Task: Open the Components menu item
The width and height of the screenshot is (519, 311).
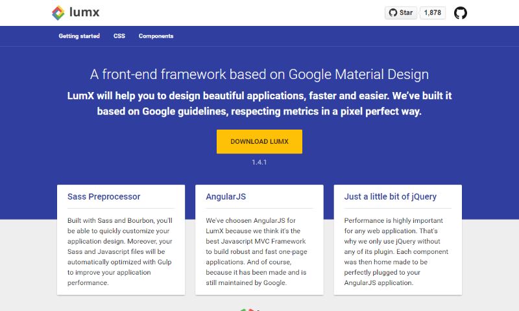Action: [x=156, y=36]
